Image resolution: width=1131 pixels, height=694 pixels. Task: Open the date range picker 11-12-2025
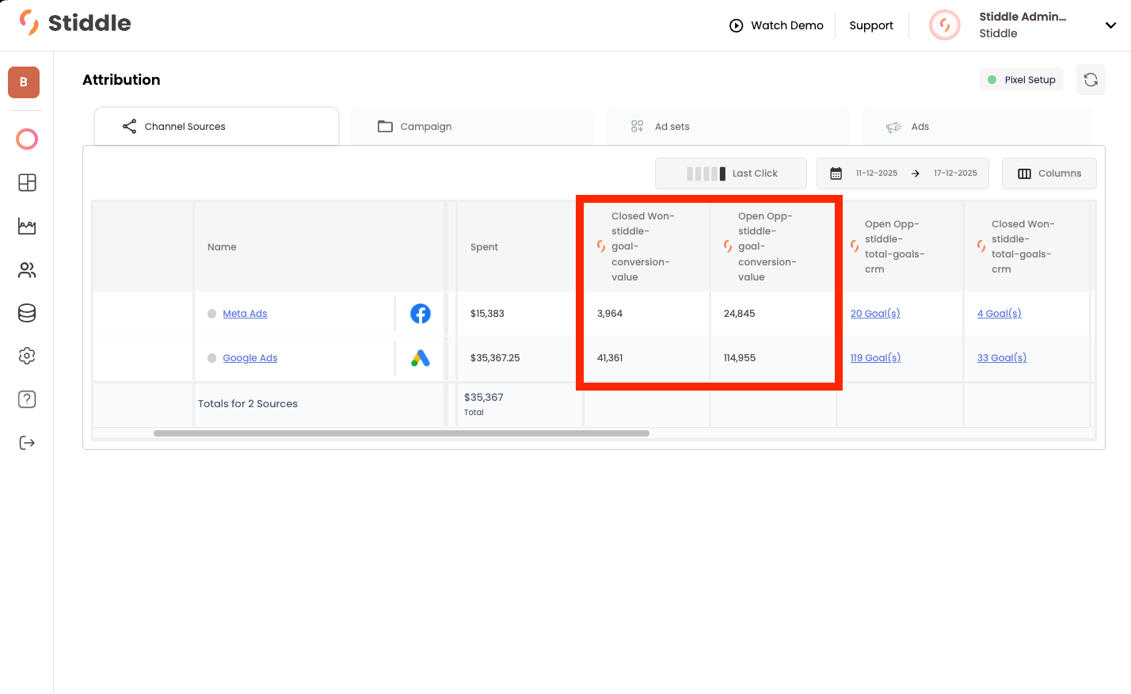(x=903, y=173)
